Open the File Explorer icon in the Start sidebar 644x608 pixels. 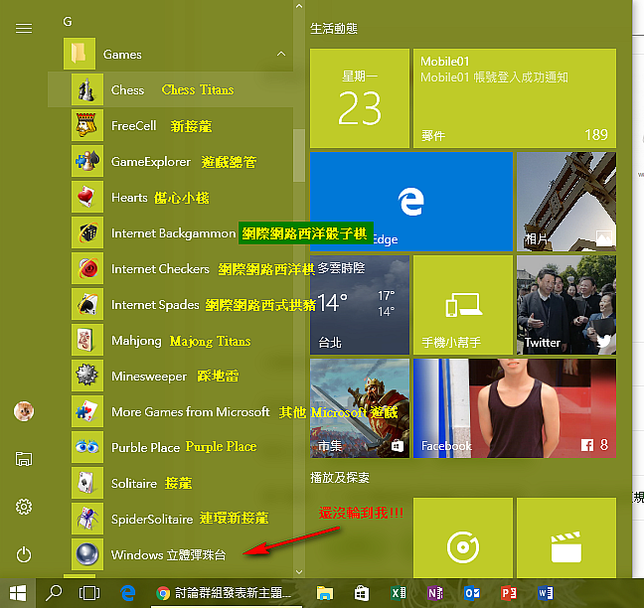click(24, 459)
